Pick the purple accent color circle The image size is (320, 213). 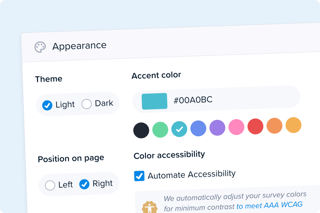click(x=217, y=128)
